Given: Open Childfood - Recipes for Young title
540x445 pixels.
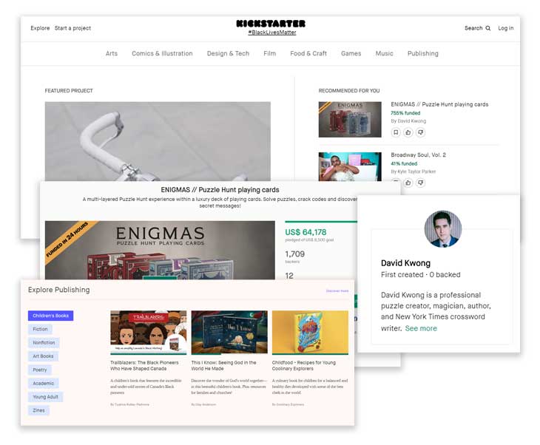Looking at the screenshot, I should pos(304,365).
